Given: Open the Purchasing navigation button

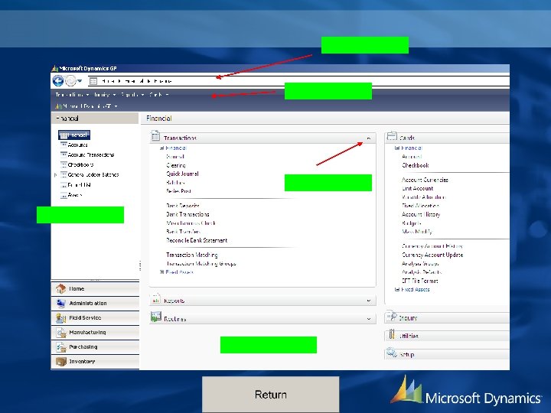Looking at the screenshot, I should pos(95,347).
